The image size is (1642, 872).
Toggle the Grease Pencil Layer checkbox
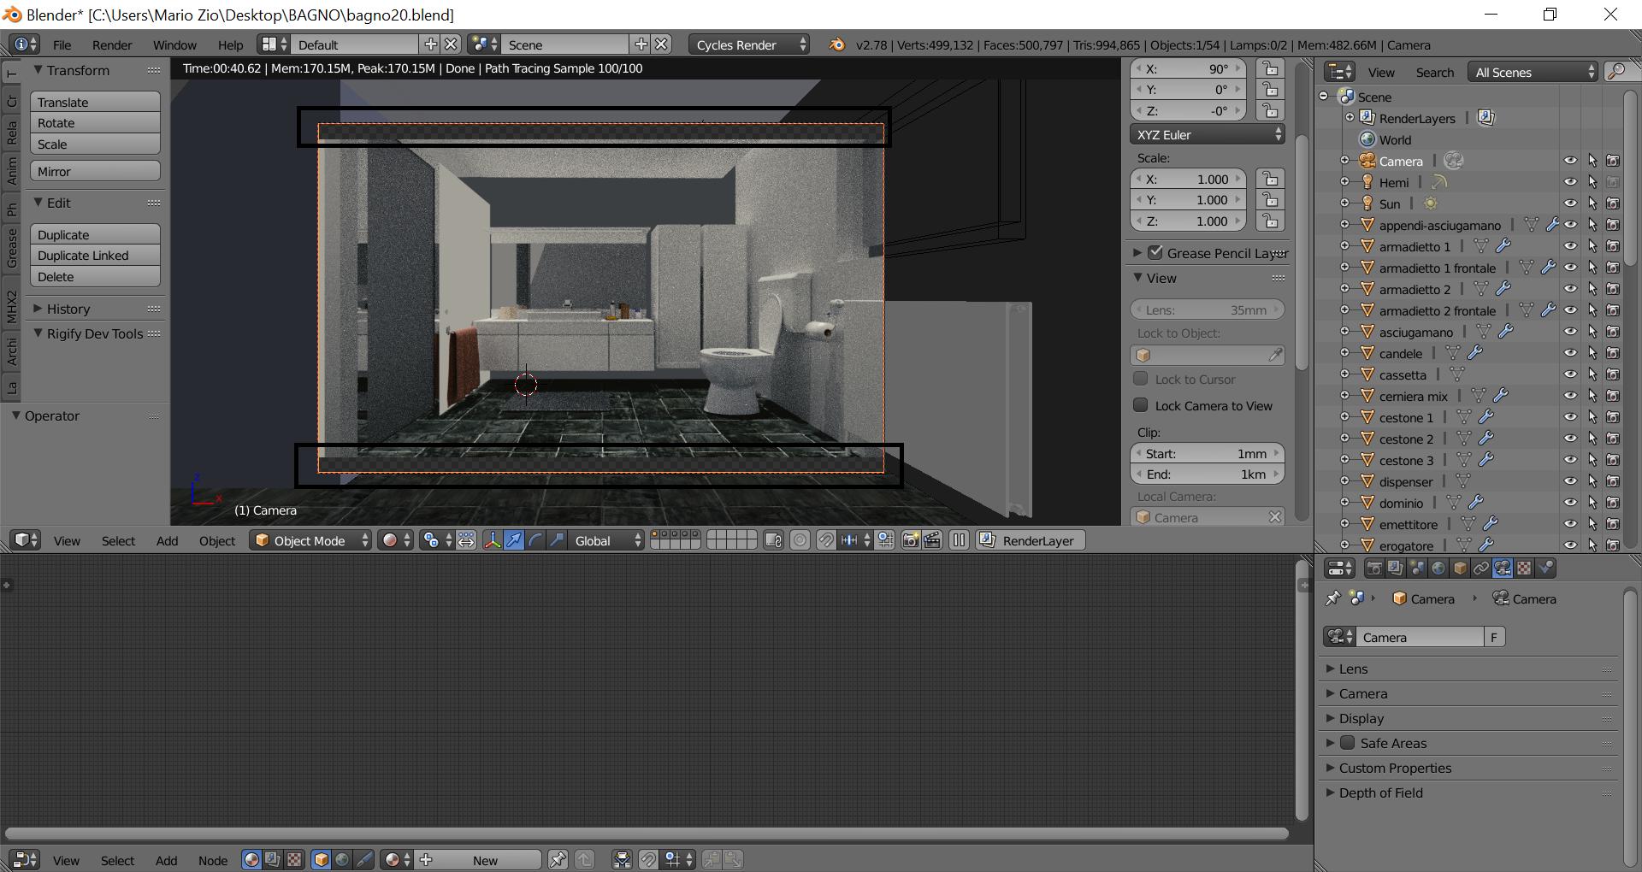tap(1156, 252)
